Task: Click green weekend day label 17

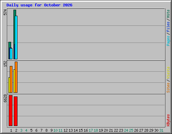Action: [x=91, y=130]
